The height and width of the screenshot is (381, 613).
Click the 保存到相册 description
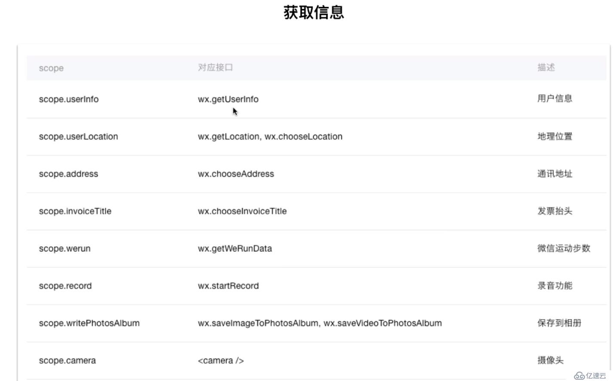click(559, 323)
